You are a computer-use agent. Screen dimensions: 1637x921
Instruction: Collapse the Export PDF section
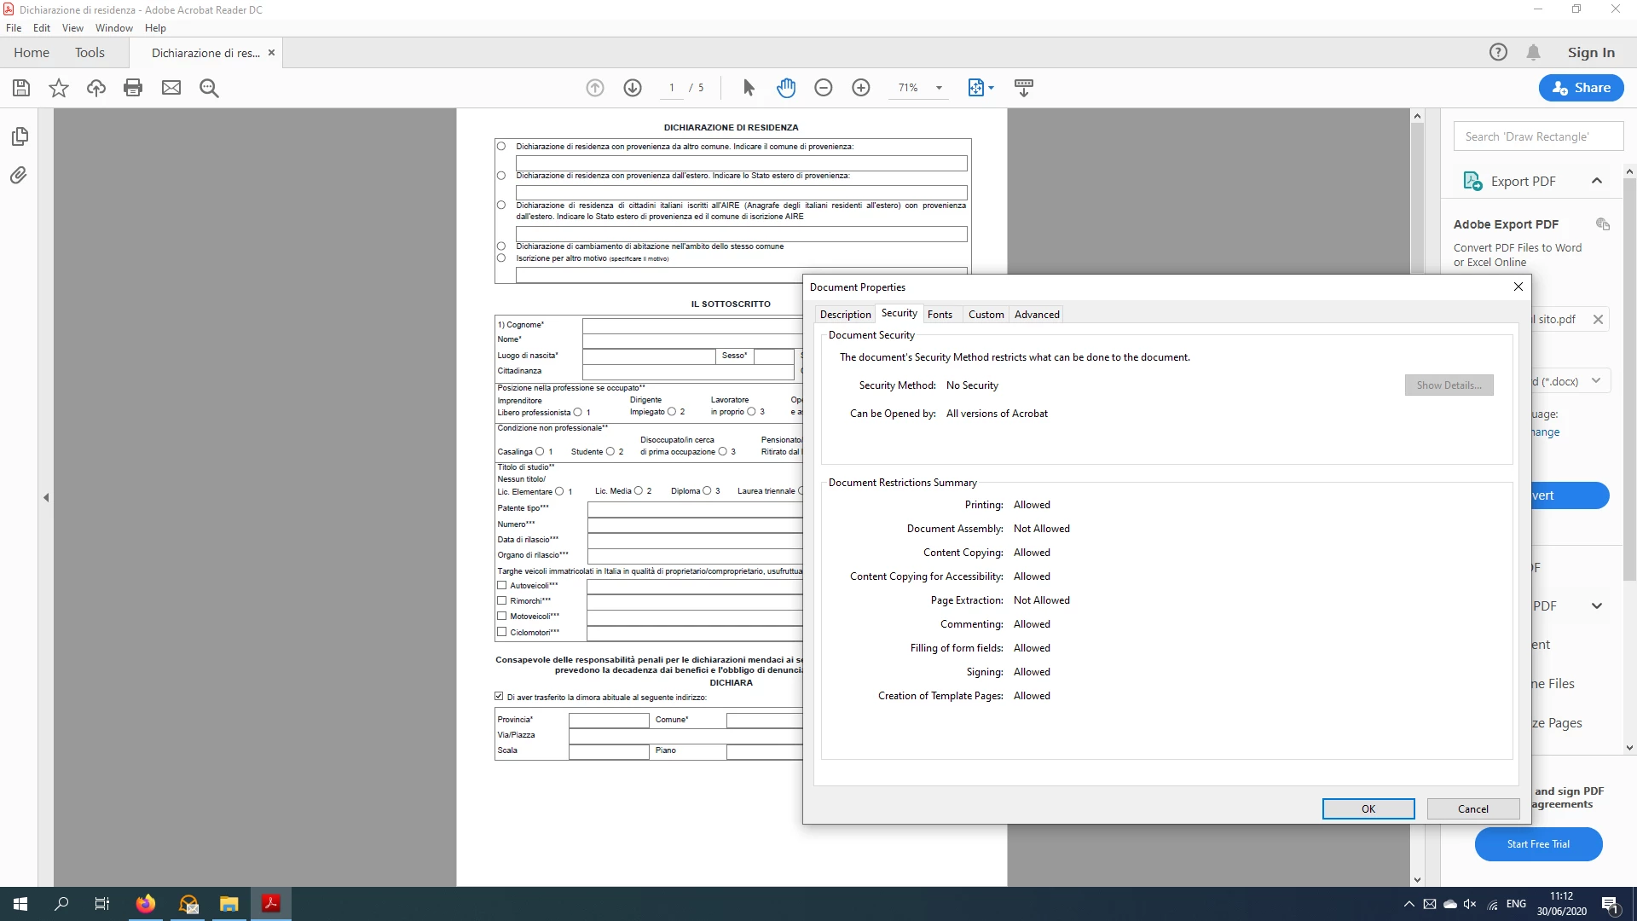tap(1596, 181)
